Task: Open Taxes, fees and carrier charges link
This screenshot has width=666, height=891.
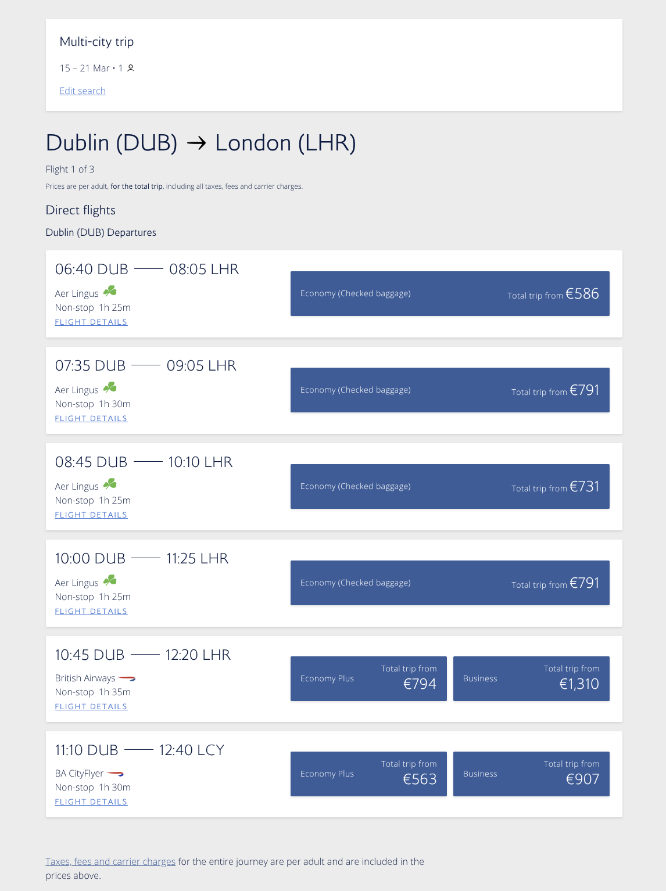Action: (x=110, y=861)
